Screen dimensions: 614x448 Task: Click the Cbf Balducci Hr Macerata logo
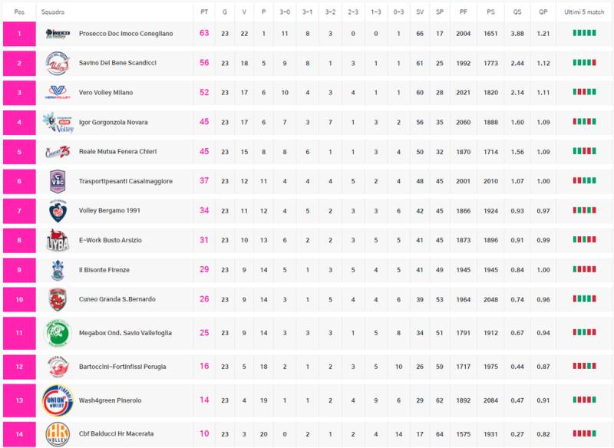coord(58,434)
